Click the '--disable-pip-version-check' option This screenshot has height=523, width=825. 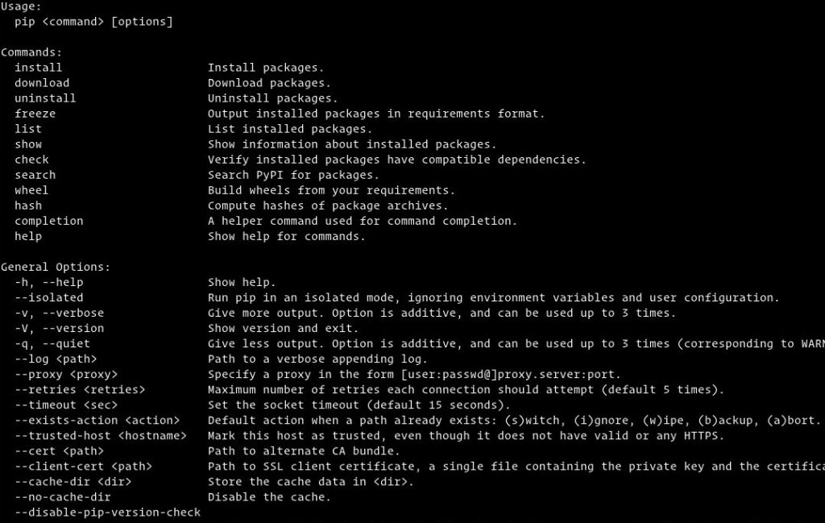click(107, 513)
